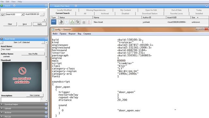Add a search filter with plus button
The width and height of the screenshot is (209, 118).
coord(44,20)
